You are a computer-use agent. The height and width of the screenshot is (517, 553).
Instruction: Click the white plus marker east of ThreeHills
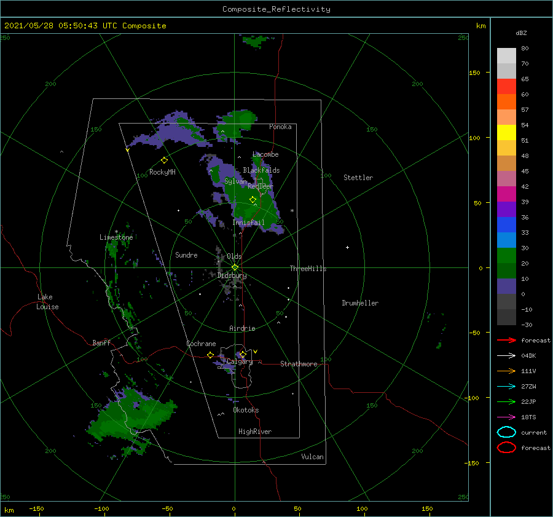pyautogui.click(x=347, y=247)
